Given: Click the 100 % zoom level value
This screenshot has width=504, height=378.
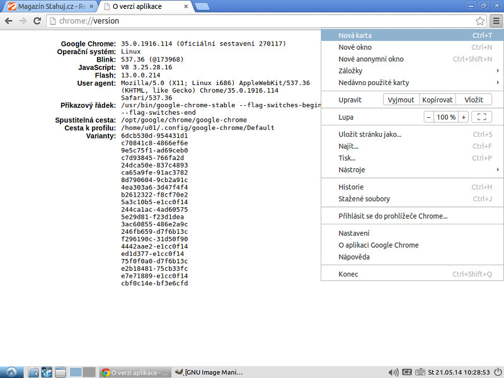Looking at the screenshot, I should (446, 117).
